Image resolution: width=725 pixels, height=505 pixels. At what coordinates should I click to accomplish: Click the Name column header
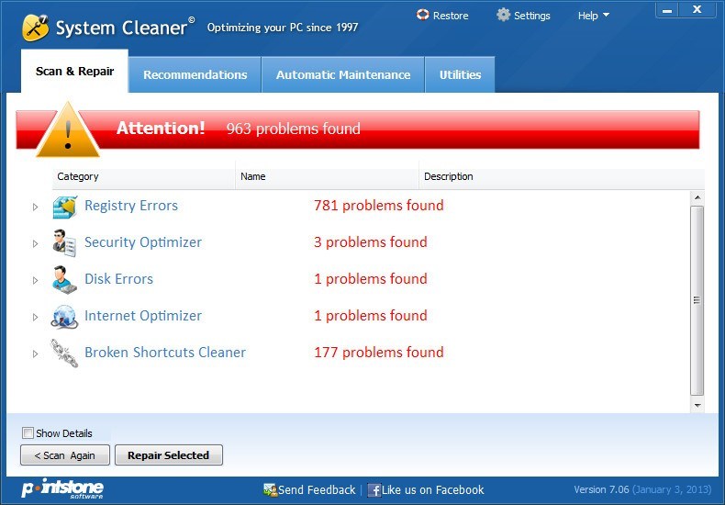(327, 176)
